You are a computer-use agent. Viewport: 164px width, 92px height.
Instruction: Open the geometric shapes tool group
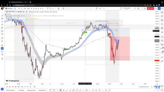tap(2, 25)
